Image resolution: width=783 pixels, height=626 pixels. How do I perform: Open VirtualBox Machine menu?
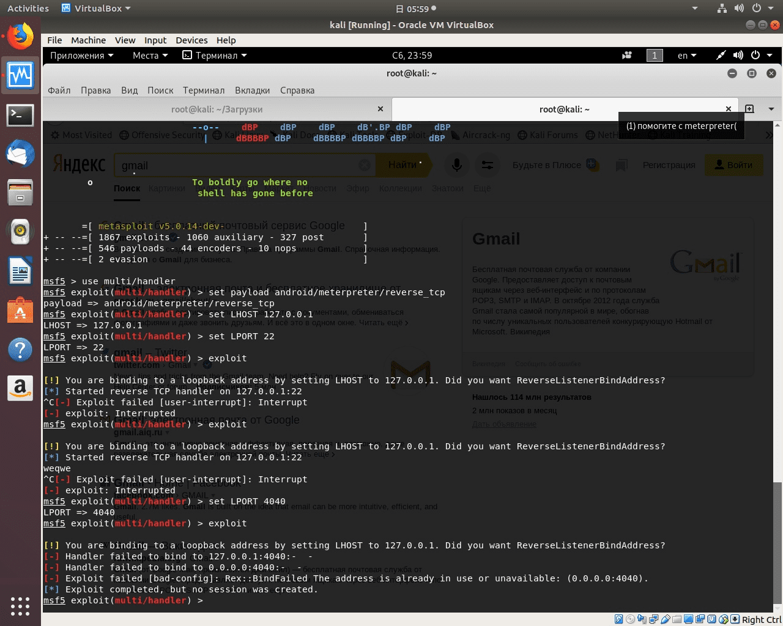coord(88,40)
